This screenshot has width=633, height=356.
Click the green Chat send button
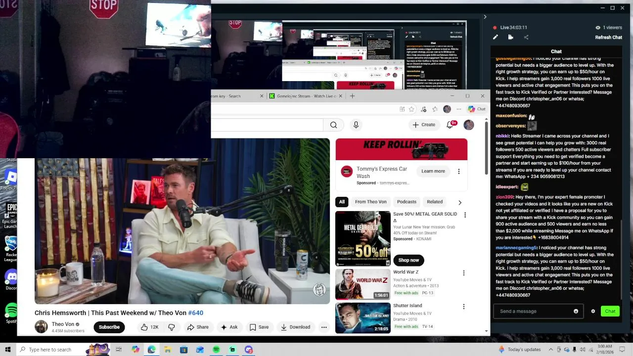tap(610, 311)
